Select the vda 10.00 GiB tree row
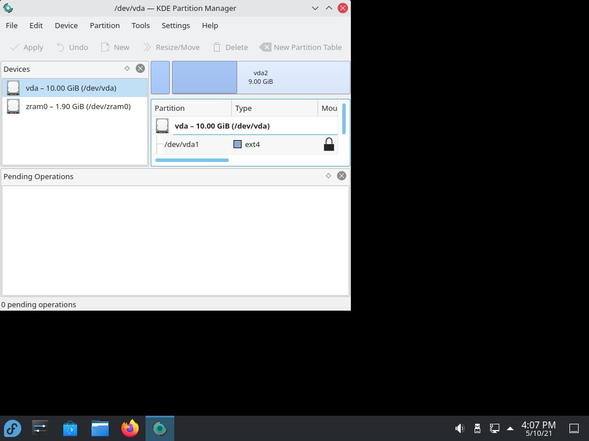Screen dimensions: 589x441 (x=245, y=126)
